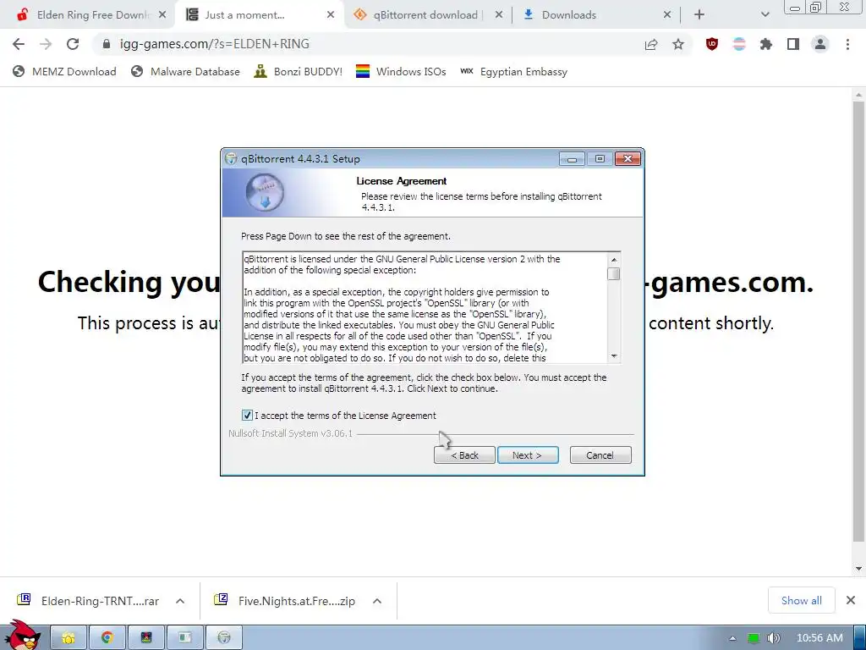866x650 pixels.
Task: Open the Chrome profile avatar
Action: click(820, 44)
